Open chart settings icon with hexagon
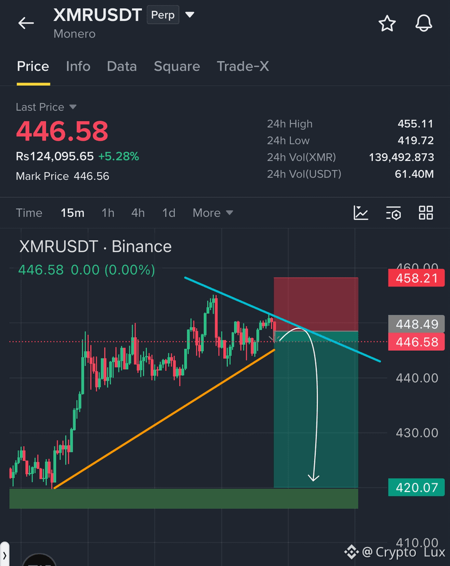This screenshot has width=450, height=566. (x=393, y=213)
